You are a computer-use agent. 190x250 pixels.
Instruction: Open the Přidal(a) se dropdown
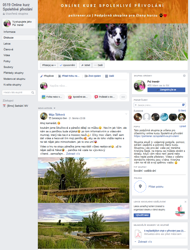tap(49, 65)
